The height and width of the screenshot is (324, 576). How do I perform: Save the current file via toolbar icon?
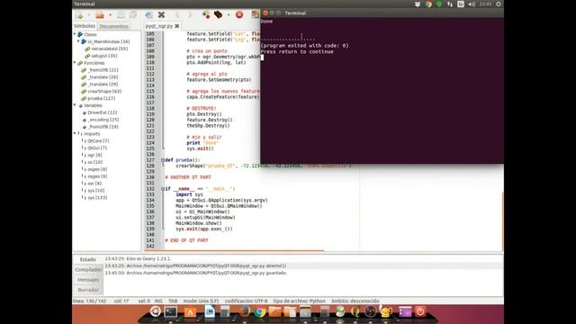pos(121,15)
